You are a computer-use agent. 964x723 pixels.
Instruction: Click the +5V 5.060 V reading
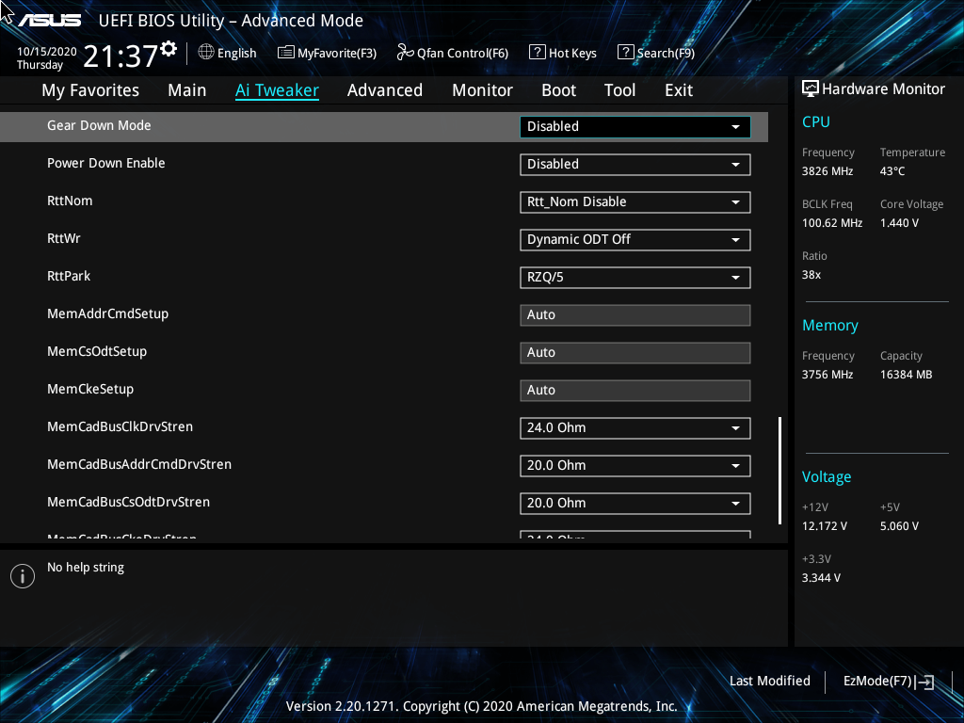coord(899,526)
